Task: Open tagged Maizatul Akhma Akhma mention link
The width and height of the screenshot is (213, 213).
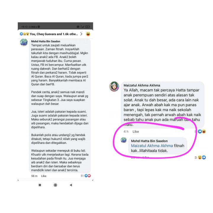Action: tap(152, 146)
